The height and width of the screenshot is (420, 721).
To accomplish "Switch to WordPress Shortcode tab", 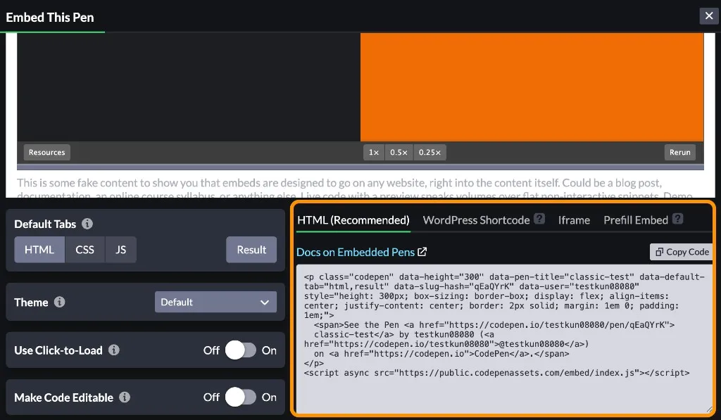I will [x=477, y=220].
